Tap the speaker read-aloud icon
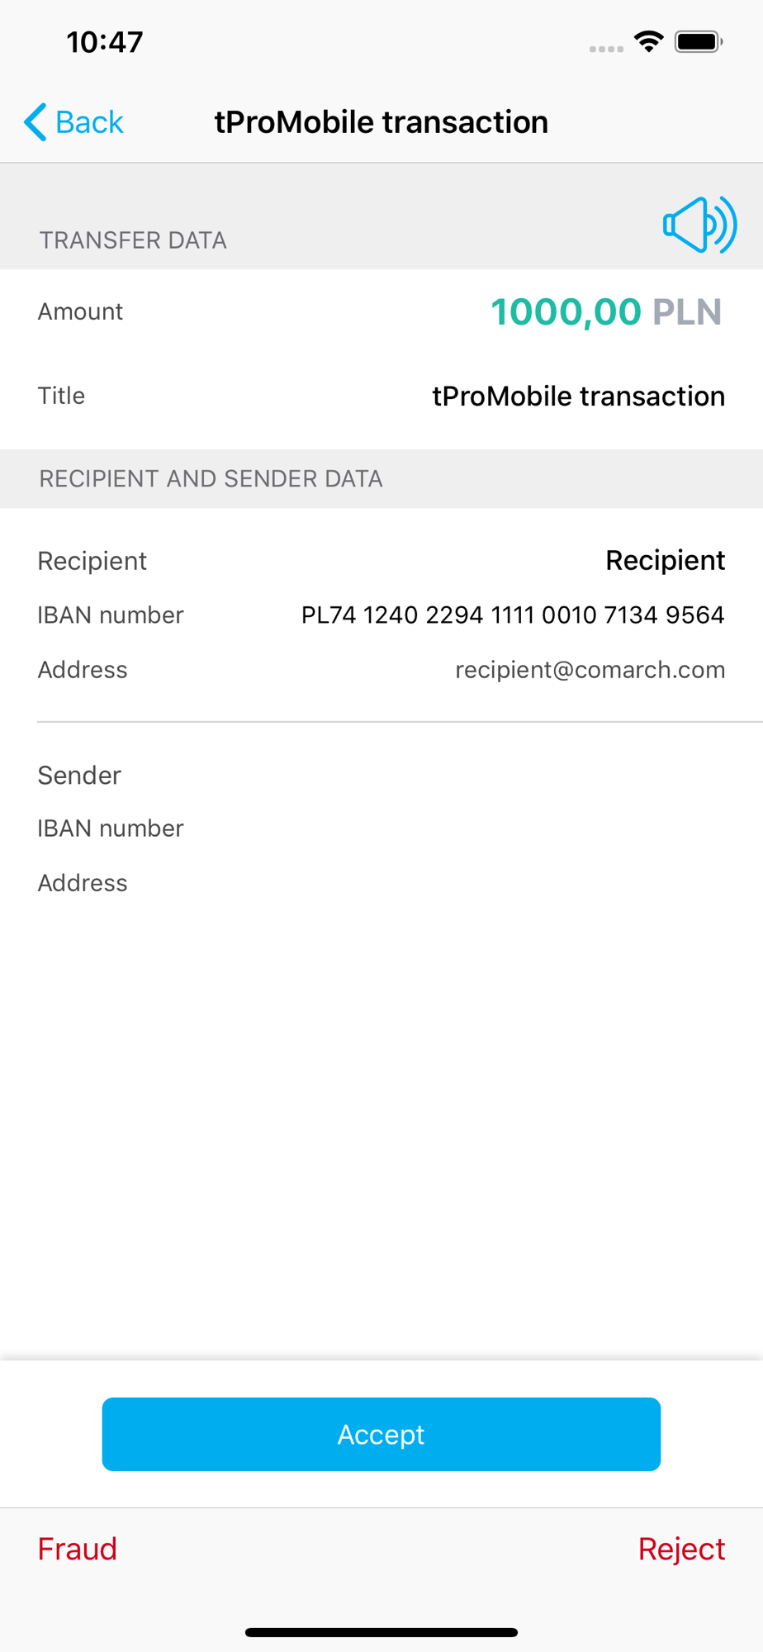The height and width of the screenshot is (1652, 763). click(x=699, y=225)
